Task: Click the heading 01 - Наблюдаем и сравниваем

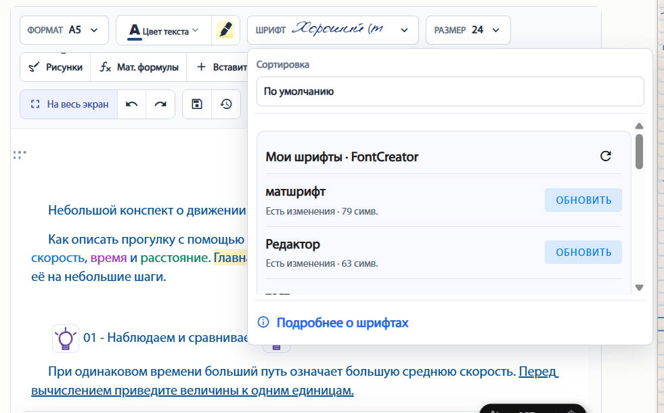Action: tap(166, 338)
